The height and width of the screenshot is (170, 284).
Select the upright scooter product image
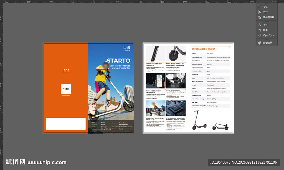199,120
